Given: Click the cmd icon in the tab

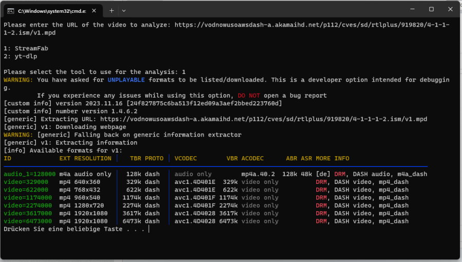Looking at the screenshot, I should [10, 10].
